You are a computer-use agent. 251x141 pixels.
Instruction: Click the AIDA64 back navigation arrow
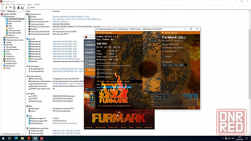pos(2,7)
